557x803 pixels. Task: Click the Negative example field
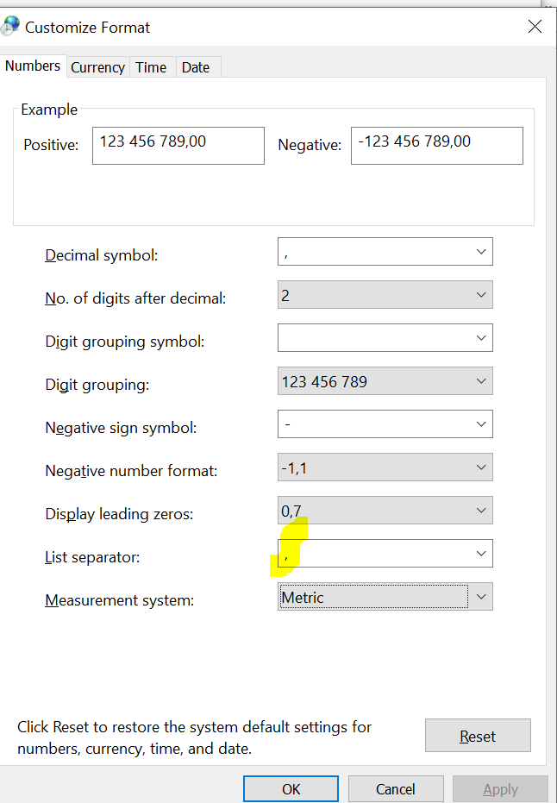coord(436,145)
